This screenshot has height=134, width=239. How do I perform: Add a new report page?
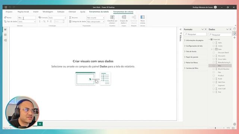coord(40,124)
